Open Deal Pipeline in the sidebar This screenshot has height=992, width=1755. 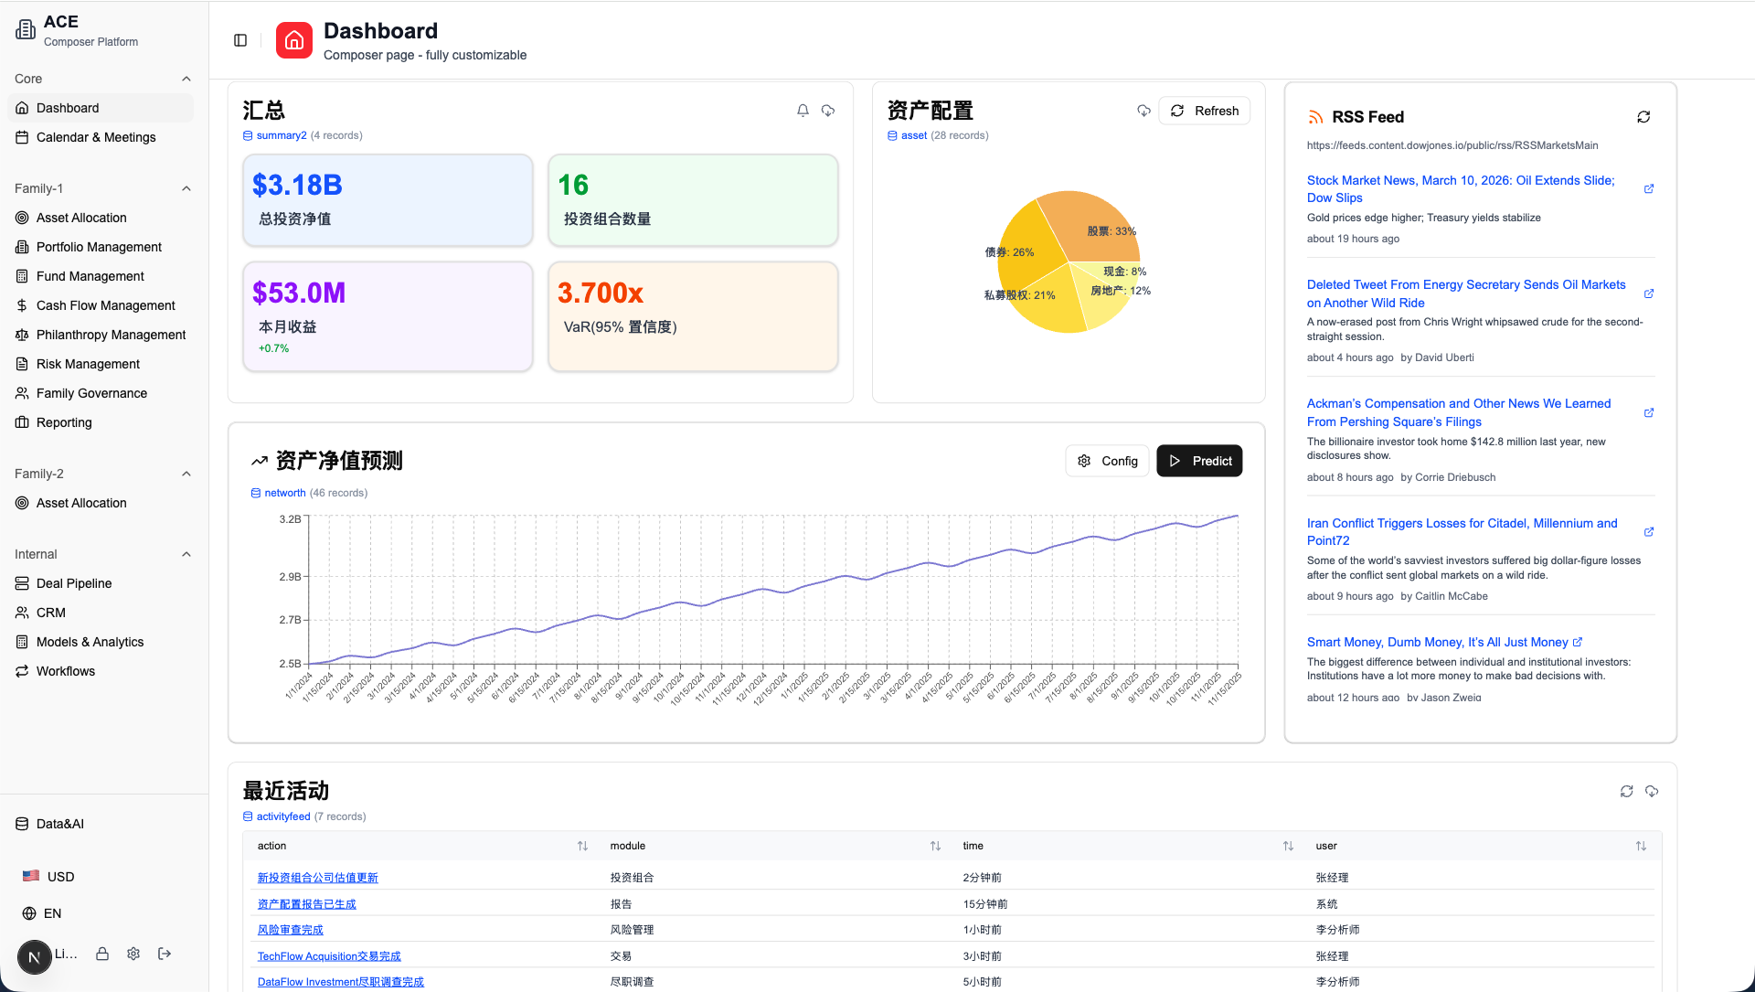(74, 583)
